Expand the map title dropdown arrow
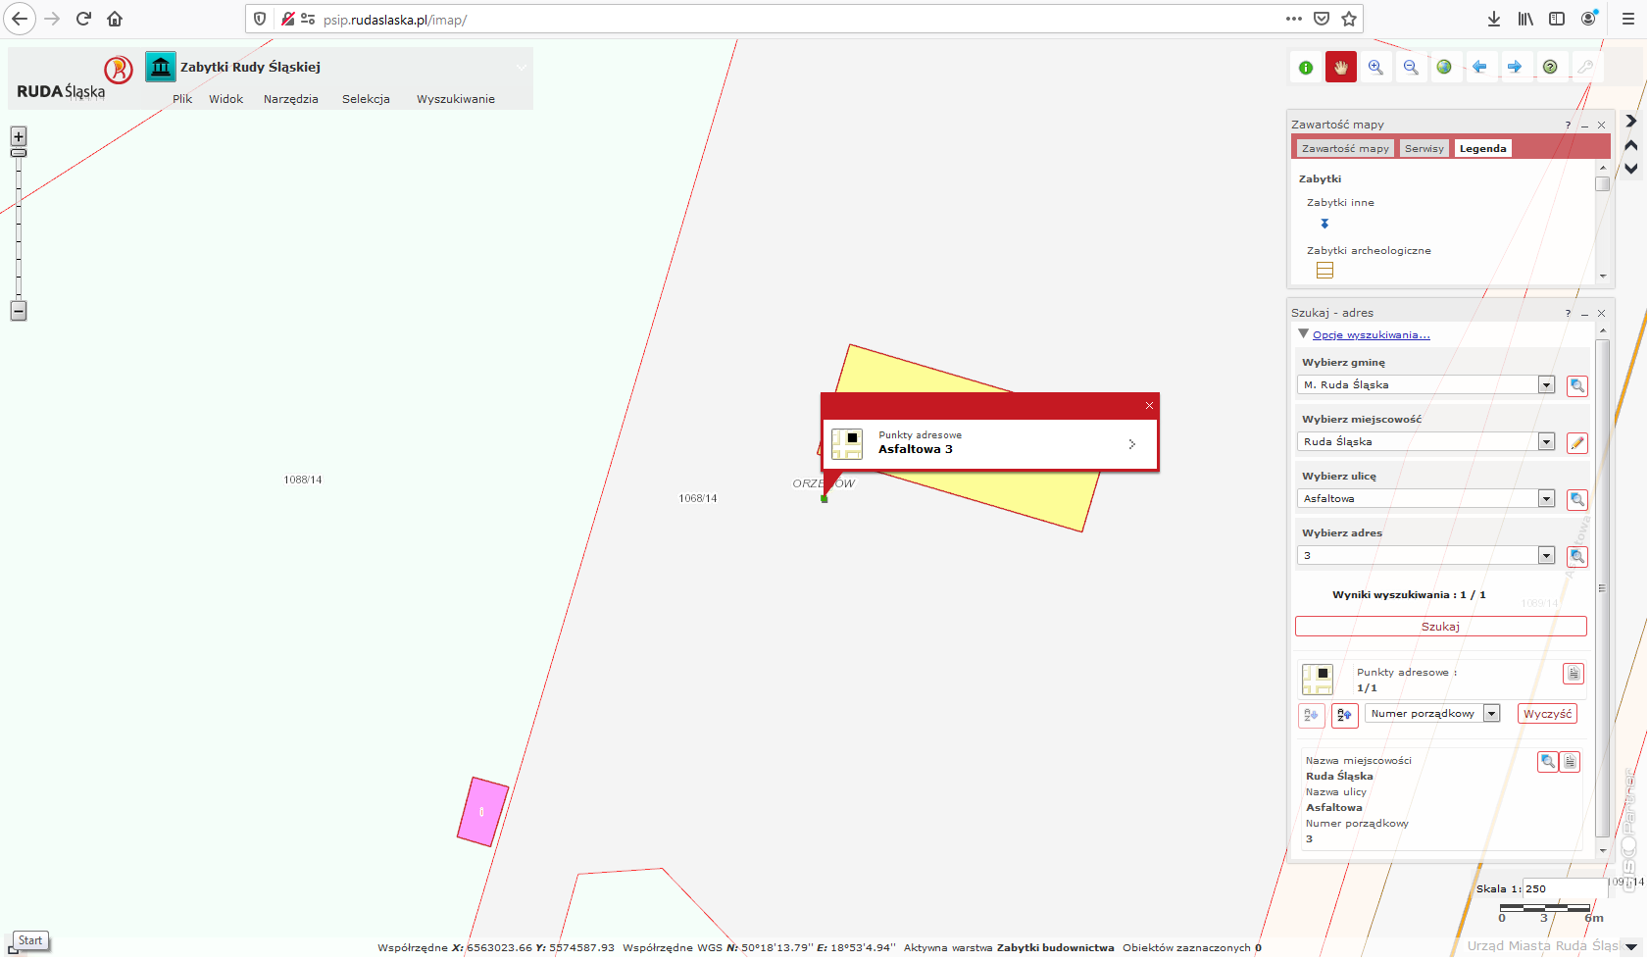 pyautogui.click(x=522, y=68)
